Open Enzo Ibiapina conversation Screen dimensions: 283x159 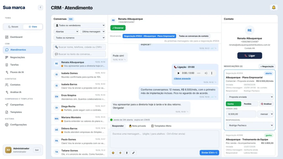pyautogui.click(x=79, y=97)
